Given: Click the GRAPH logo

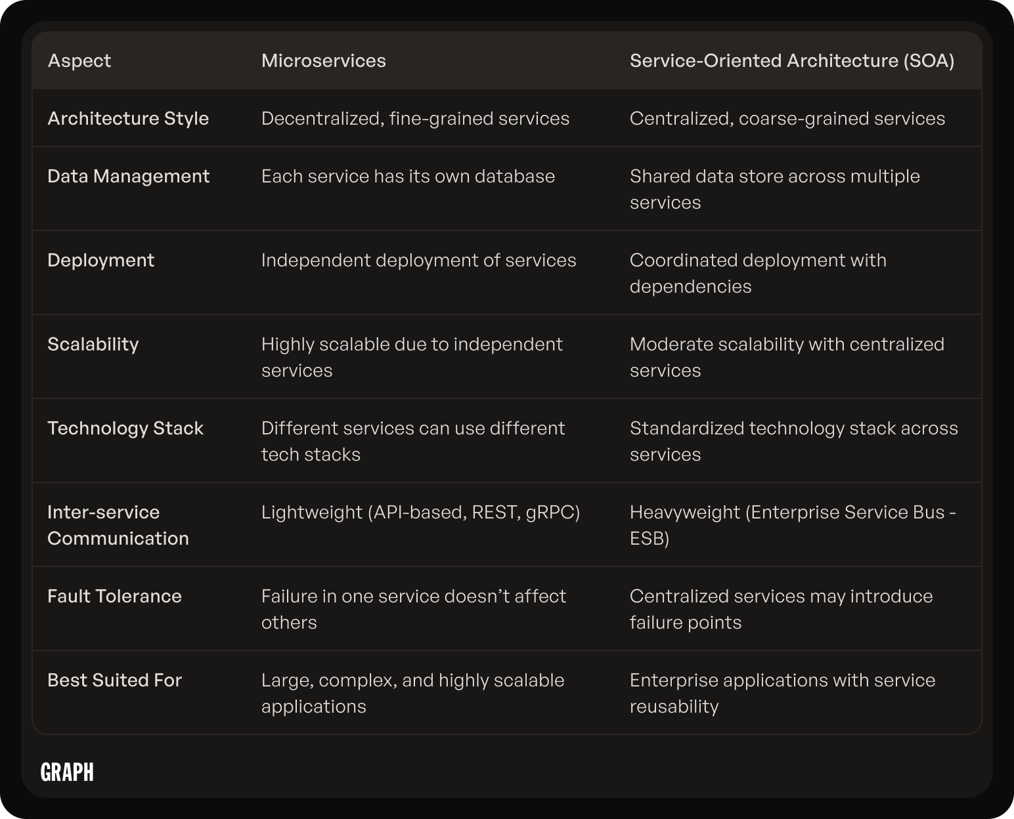Looking at the screenshot, I should coord(67,772).
